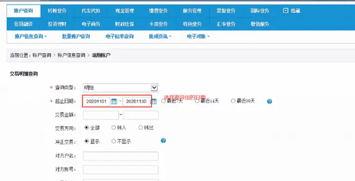
Task: Expand the 账户信息查询 submenu
Action: point(31,36)
